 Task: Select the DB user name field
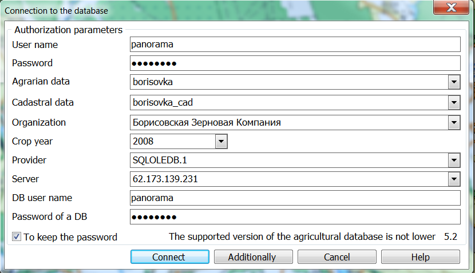295,198
